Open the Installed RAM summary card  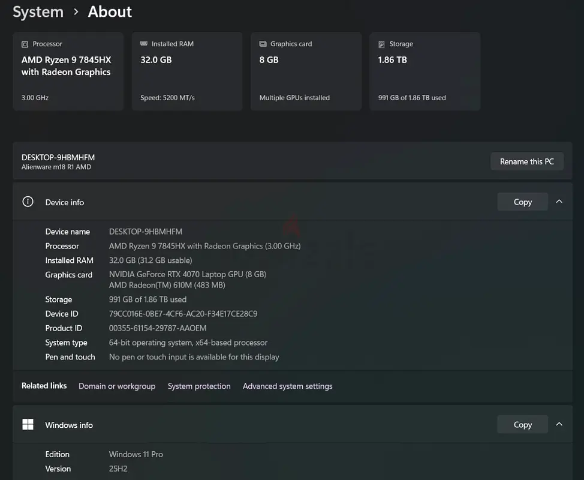tap(187, 71)
